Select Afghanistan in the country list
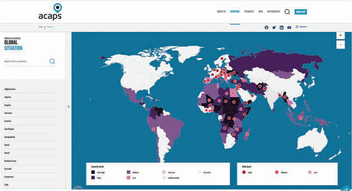 point(31,89)
